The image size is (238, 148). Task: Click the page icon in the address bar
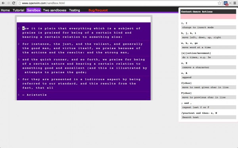coord(19,3)
